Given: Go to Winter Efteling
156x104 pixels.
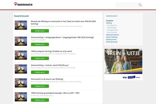Looking at the screenshot, I should click(x=112, y=37).
